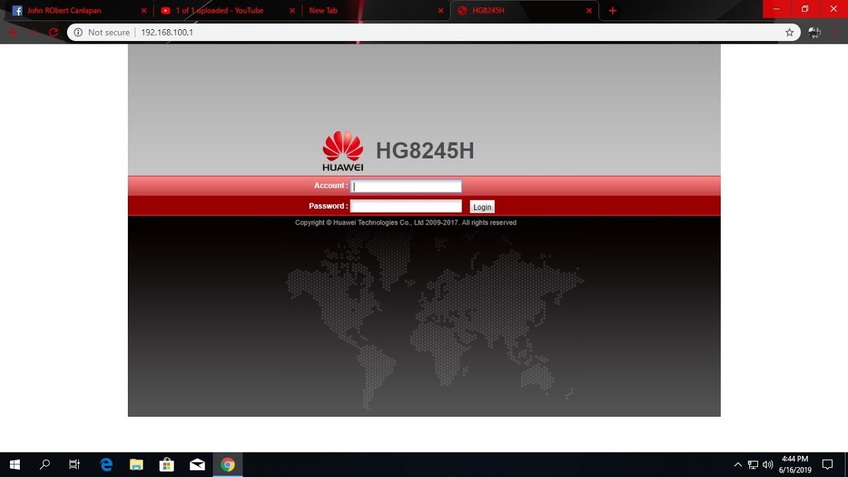Image resolution: width=848 pixels, height=477 pixels.
Task: Open volume control tray icon
Action: tap(768, 464)
